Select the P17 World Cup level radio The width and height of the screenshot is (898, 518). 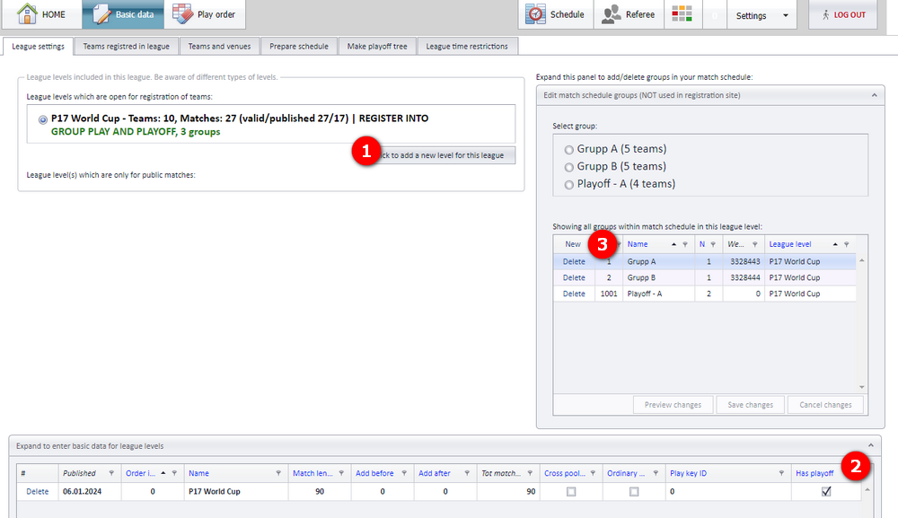point(43,119)
